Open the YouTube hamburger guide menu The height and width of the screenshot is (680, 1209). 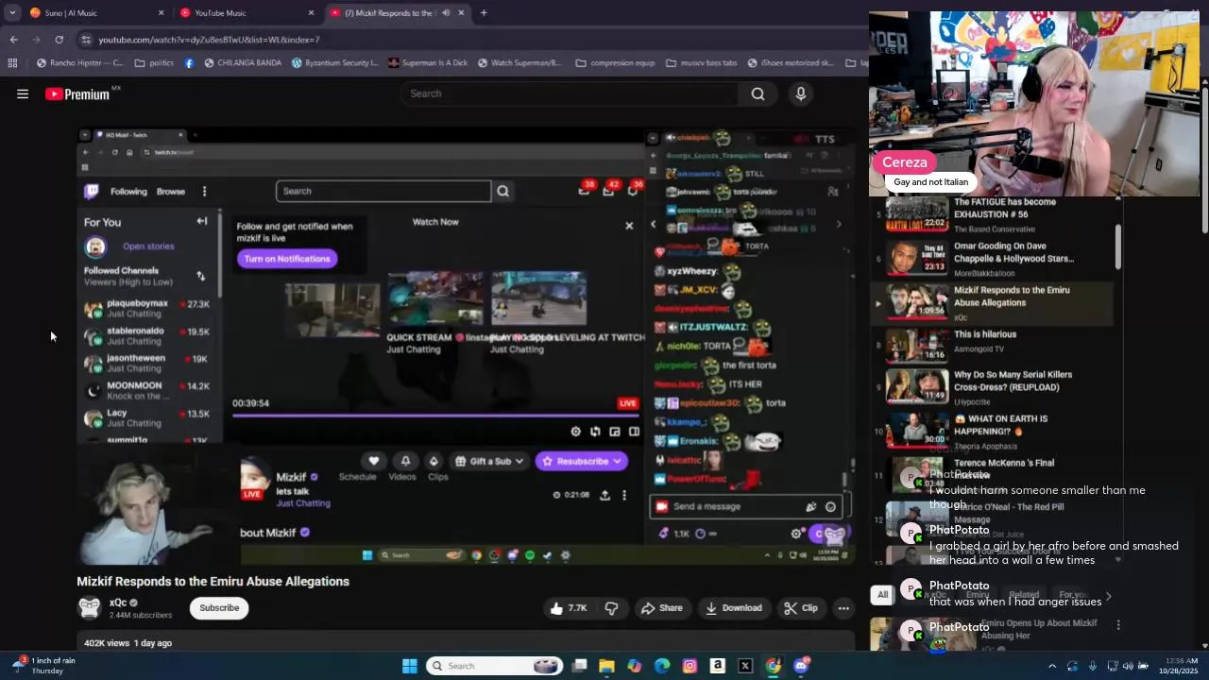point(23,93)
